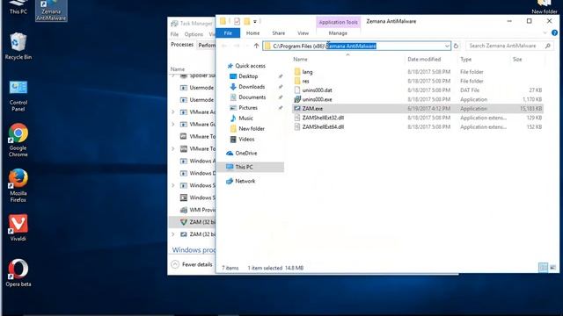Select ZAMShellExt32.dll file
563x316 pixels.
click(323, 118)
